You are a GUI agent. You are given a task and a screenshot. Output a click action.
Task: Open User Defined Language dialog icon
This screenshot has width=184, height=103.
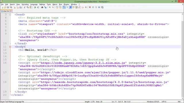(x=73, y=7)
